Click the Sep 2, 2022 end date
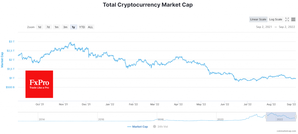The image size is (298, 134). 287,27
